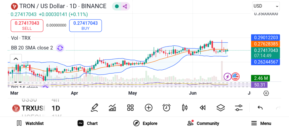Start bar replay with the rewind icon
Screen dimensions: 289x130
coord(202,108)
